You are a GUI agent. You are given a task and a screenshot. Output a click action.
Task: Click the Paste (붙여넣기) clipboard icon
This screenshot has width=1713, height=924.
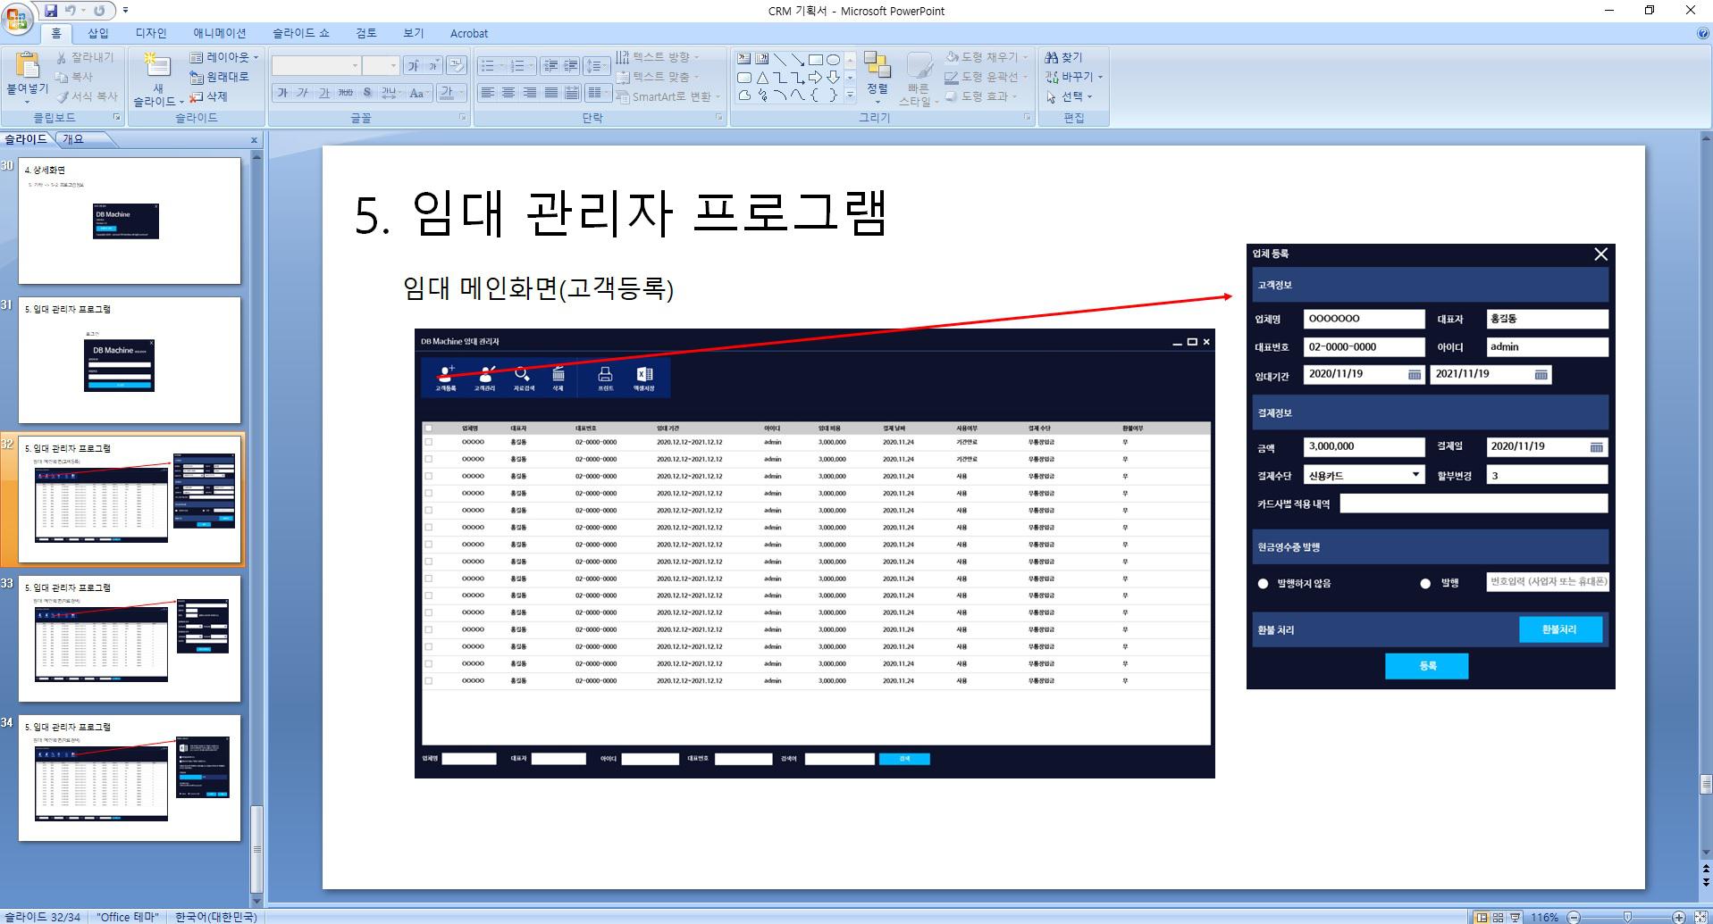[28, 67]
